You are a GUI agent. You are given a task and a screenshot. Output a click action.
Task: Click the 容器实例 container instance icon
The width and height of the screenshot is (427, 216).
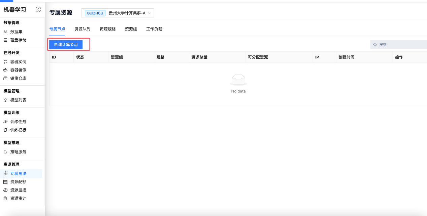(5, 62)
